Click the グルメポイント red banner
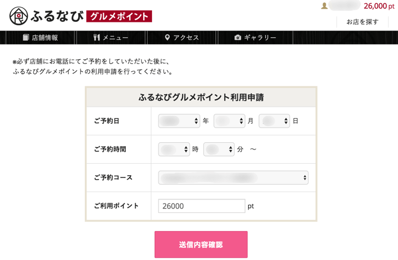 coord(119,16)
